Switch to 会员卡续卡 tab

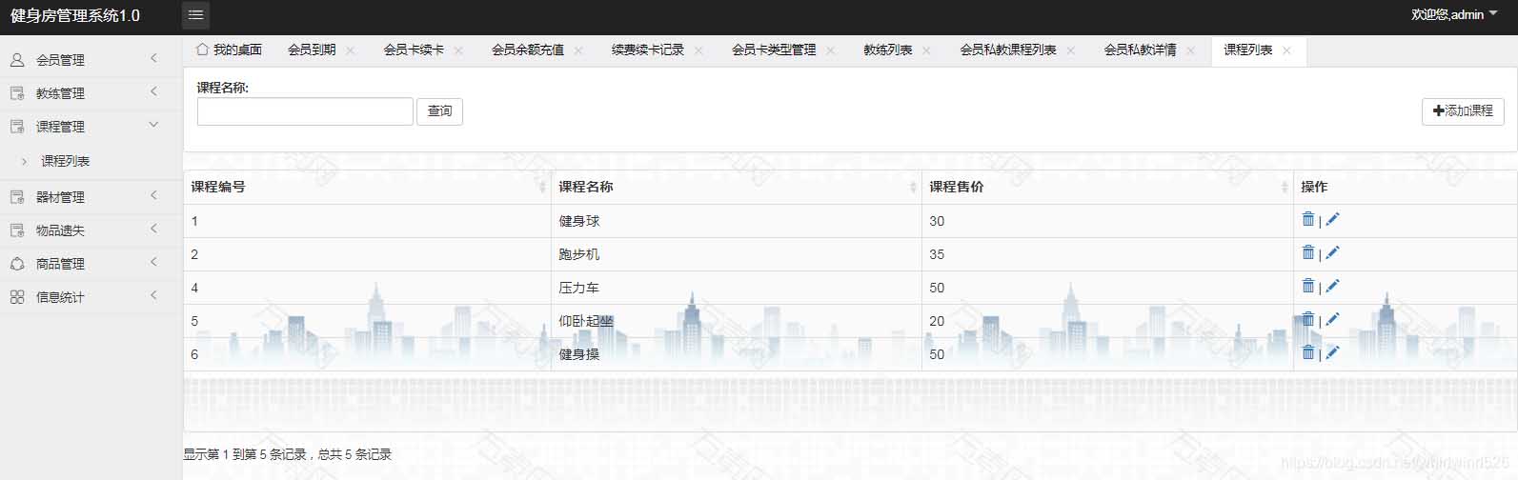click(414, 50)
